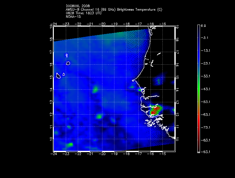Select the -83.1 colorbar label
This screenshot has width=235, height=178.
(x=205, y=140)
